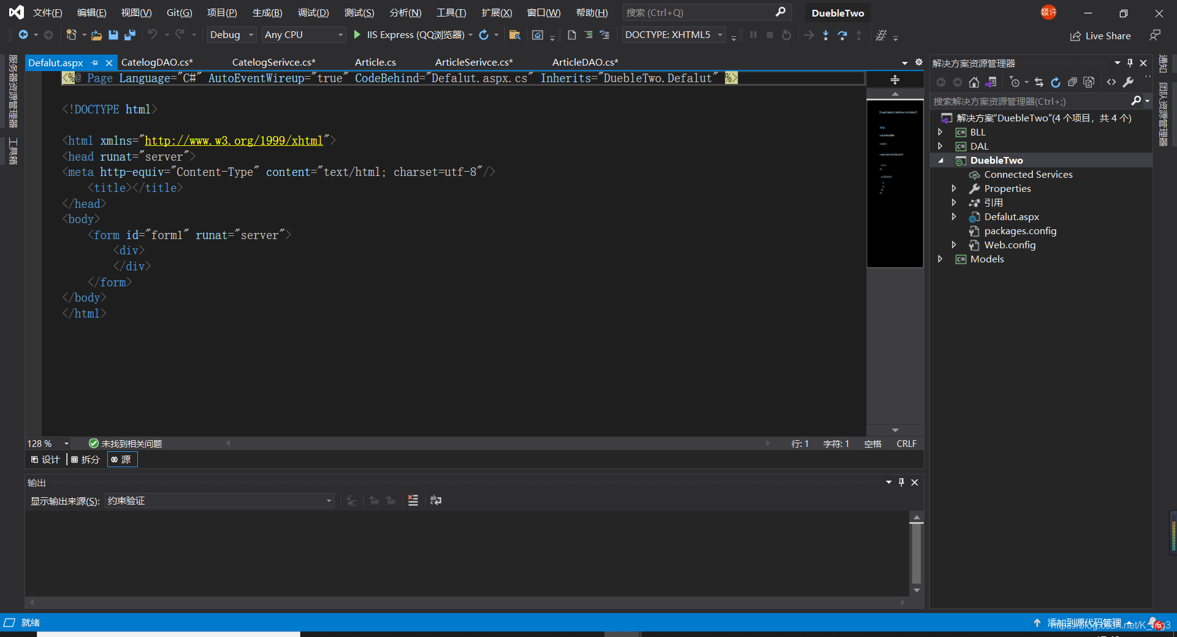Click Sync with Active Document icon
Image resolution: width=1177 pixels, height=637 pixels.
1039,82
